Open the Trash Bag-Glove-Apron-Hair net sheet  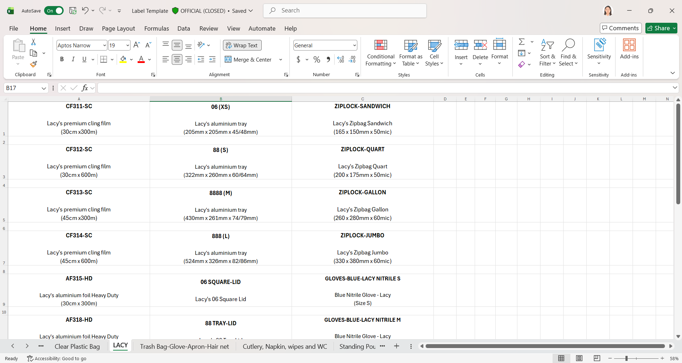pos(185,347)
